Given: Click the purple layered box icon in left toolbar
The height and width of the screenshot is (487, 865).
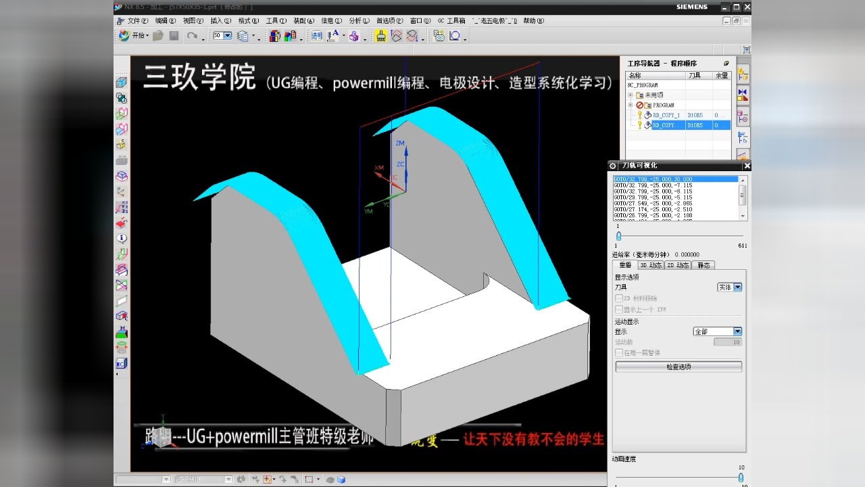Looking at the screenshot, I should (122, 176).
